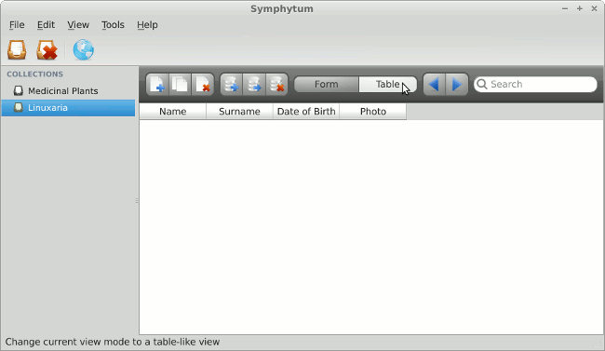Click the magnifier icon in the search box
This screenshot has width=605, height=351.
[x=481, y=84]
